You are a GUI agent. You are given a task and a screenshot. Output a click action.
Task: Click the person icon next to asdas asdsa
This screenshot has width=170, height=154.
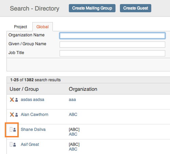tap(16, 100)
